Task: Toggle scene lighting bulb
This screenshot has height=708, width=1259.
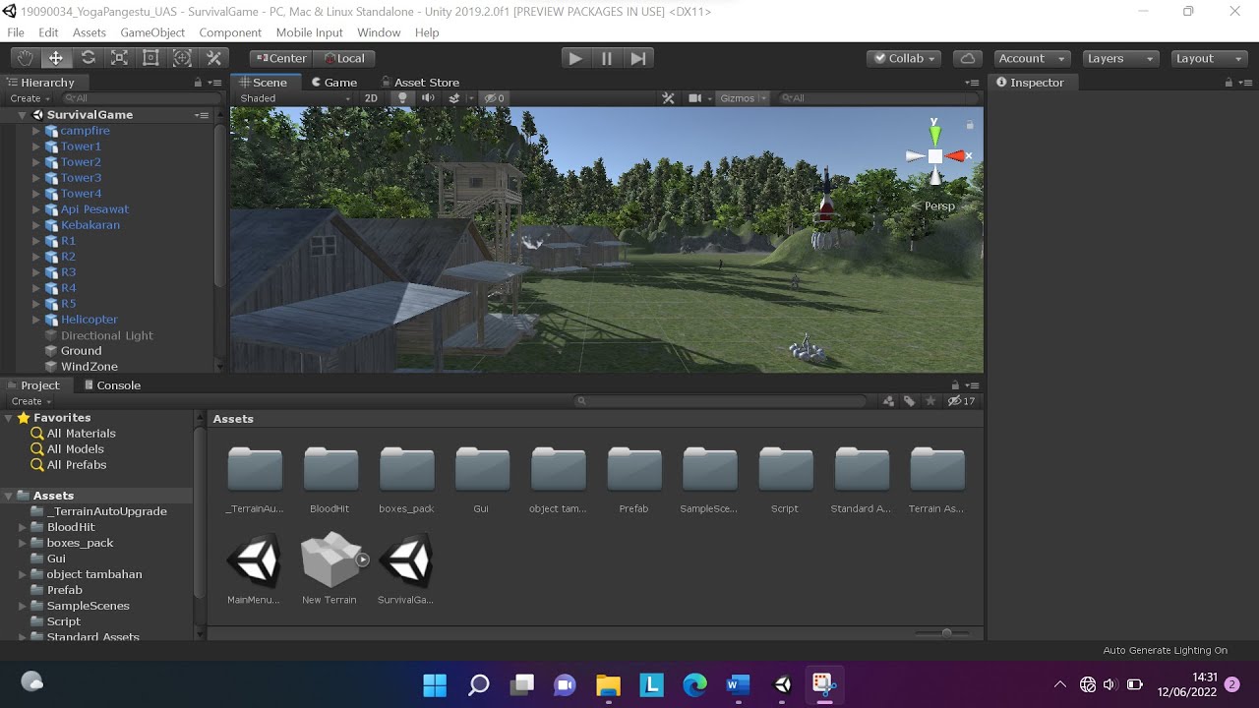Action: (402, 98)
